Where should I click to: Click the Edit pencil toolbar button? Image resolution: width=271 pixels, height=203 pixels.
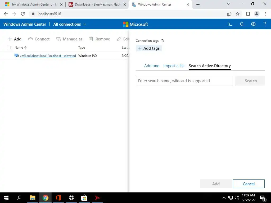(x=123, y=39)
